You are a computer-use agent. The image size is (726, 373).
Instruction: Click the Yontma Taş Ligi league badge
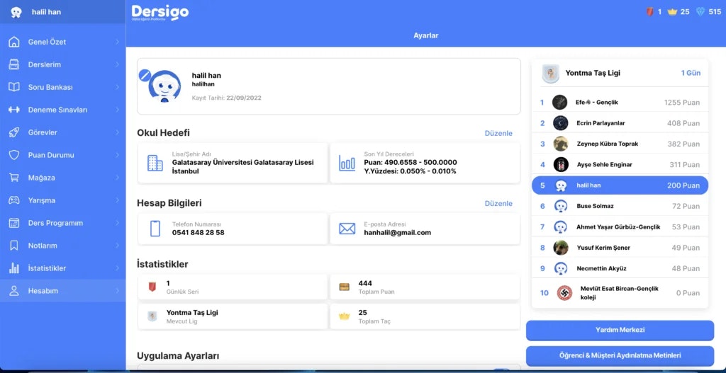click(550, 74)
